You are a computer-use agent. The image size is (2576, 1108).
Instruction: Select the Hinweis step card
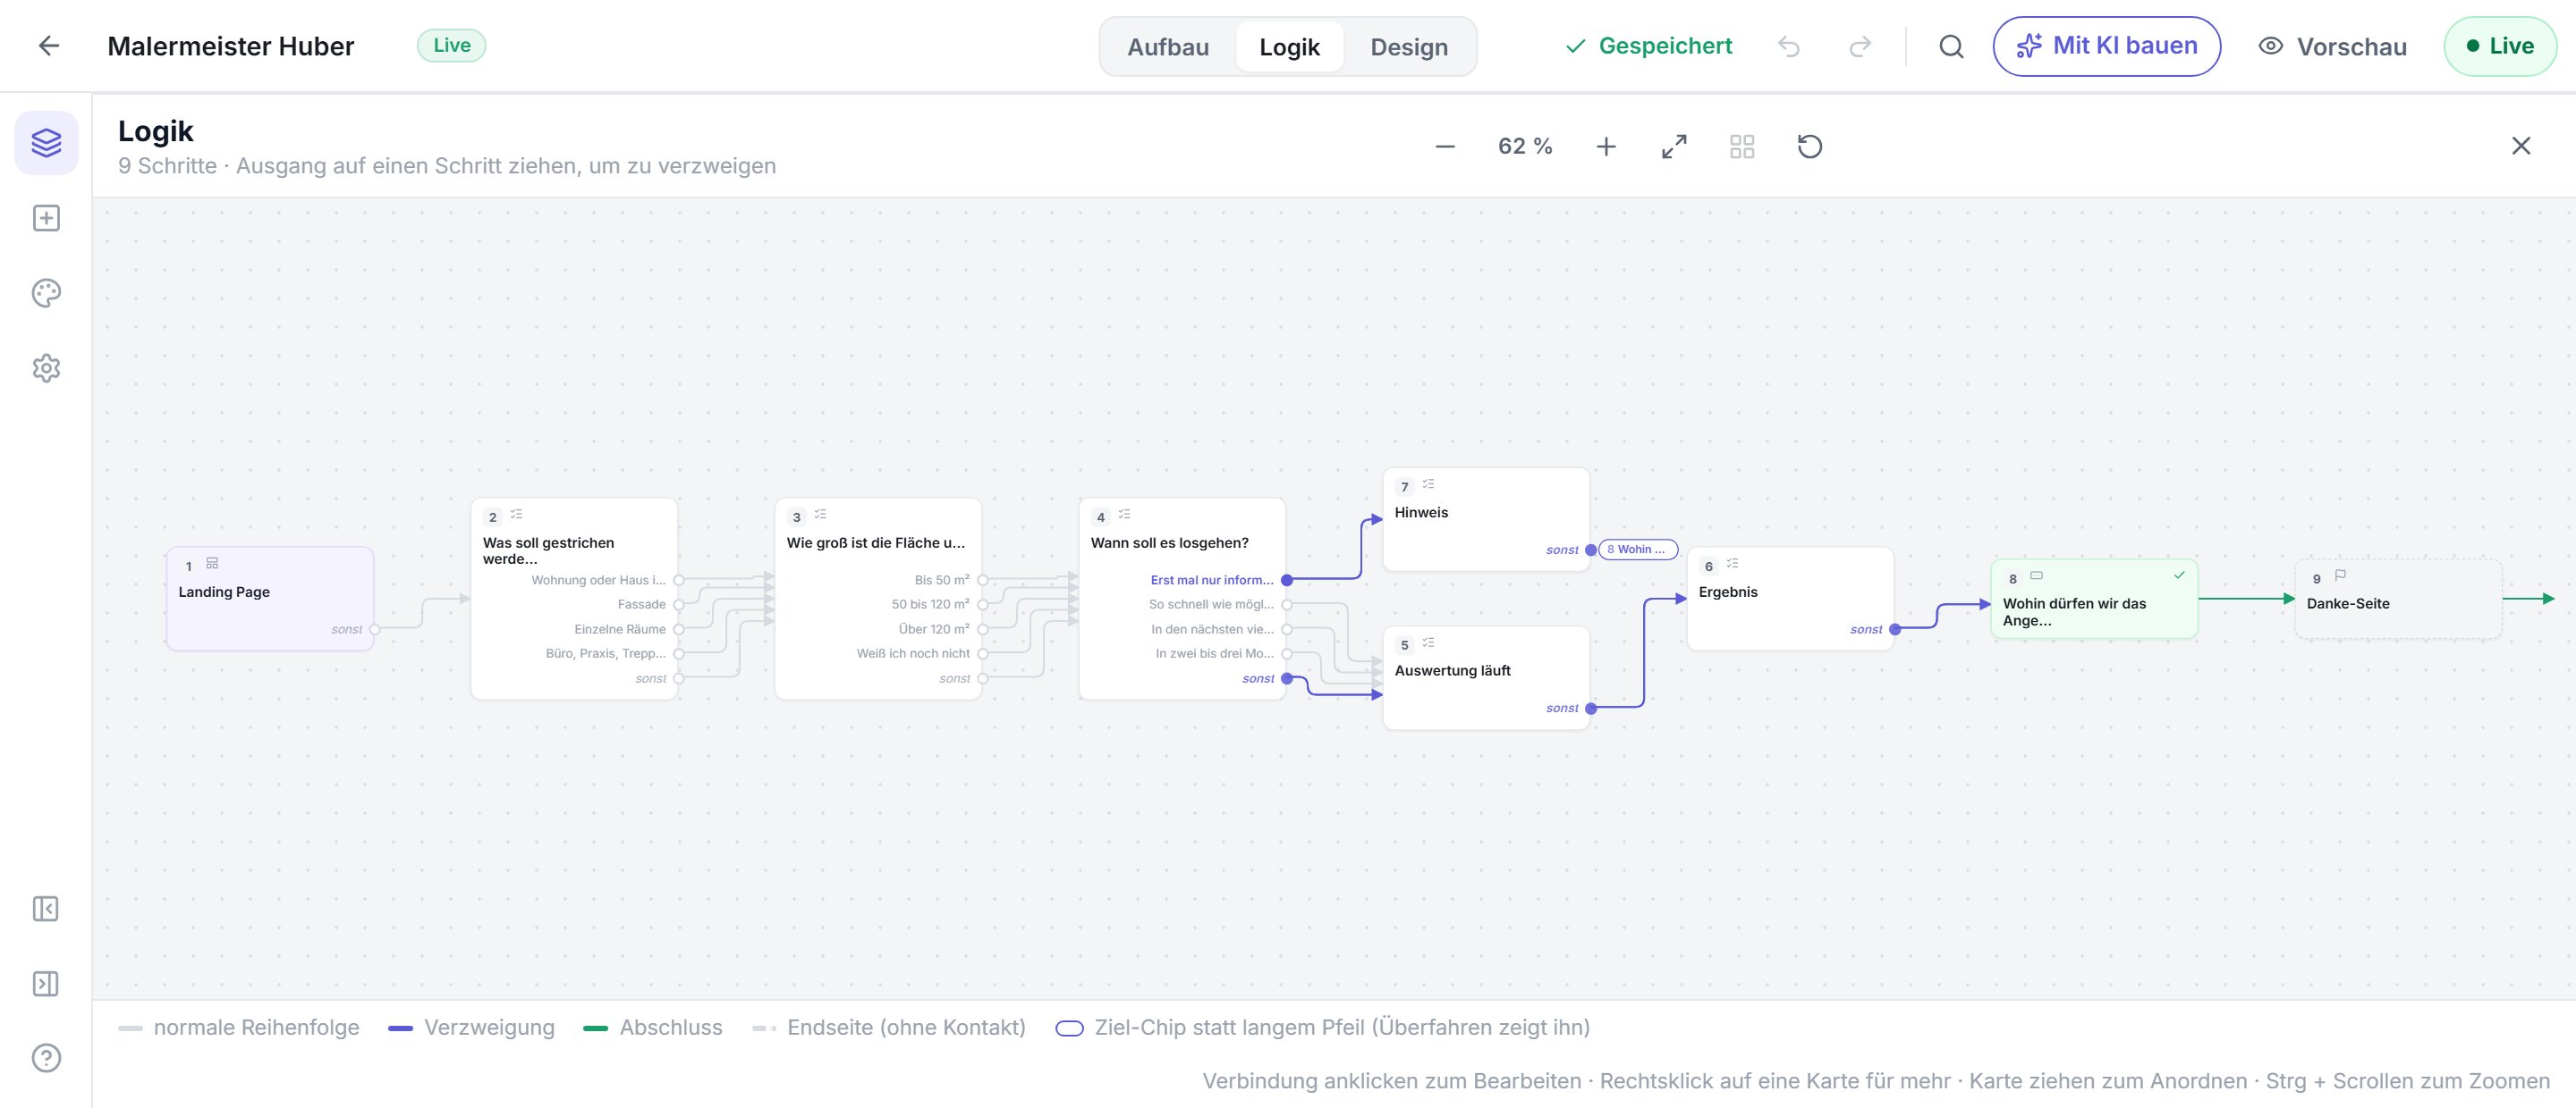[x=1486, y=519]
